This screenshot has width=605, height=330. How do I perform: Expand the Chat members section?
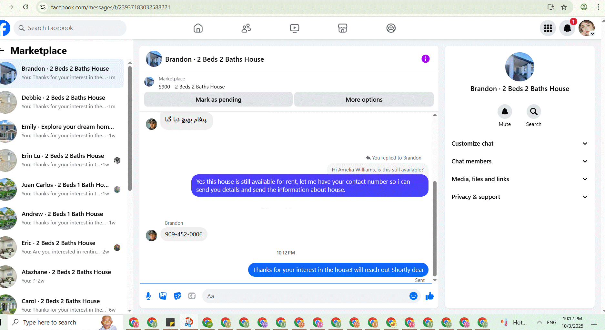519,161
